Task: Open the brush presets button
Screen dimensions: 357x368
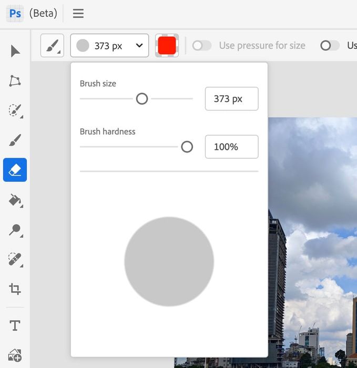Action: click(52, 46)
